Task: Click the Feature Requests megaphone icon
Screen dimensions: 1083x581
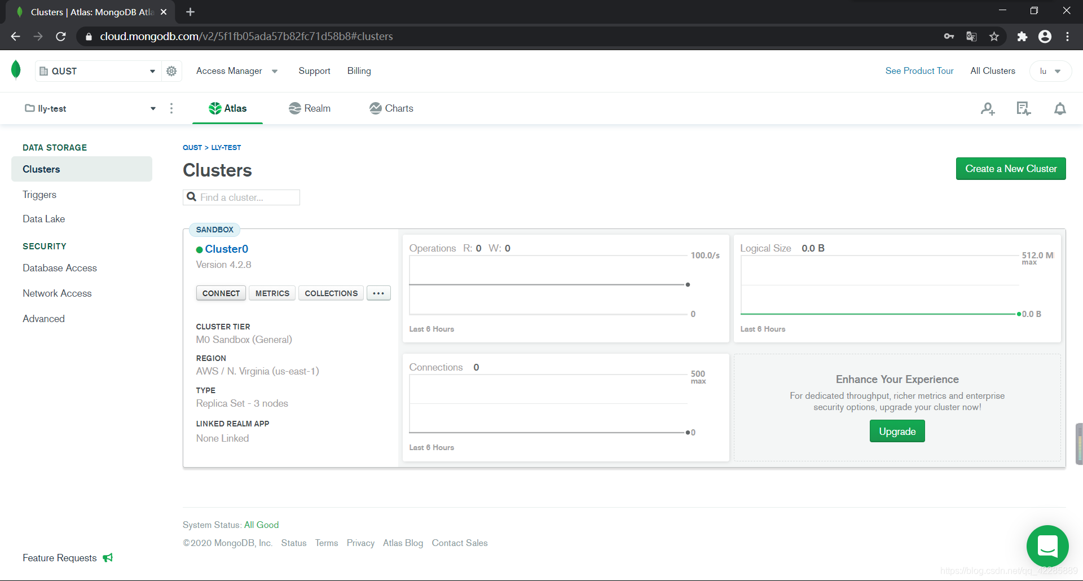Action: tap(108, 557)
